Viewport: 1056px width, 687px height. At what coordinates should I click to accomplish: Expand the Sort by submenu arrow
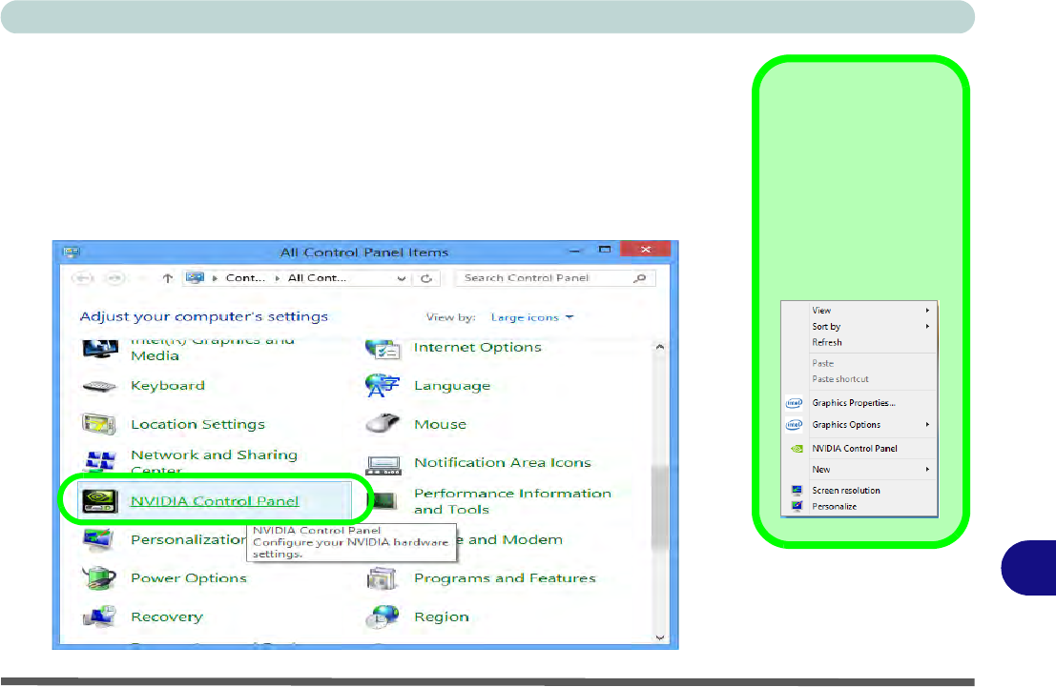[927, 326]
